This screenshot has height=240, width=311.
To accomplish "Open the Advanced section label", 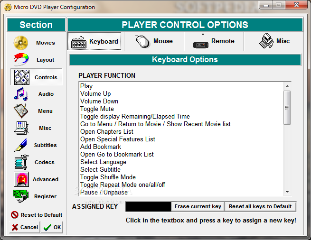I will 46,179.
